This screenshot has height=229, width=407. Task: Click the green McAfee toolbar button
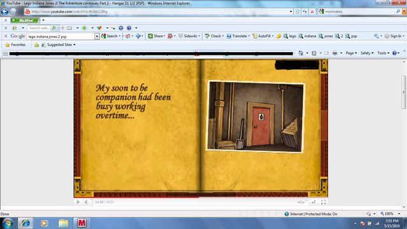point(25,20)
